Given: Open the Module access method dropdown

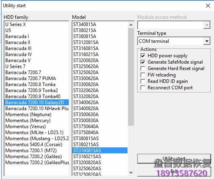Looking at the screenshot, I should [x=207, y=25].
